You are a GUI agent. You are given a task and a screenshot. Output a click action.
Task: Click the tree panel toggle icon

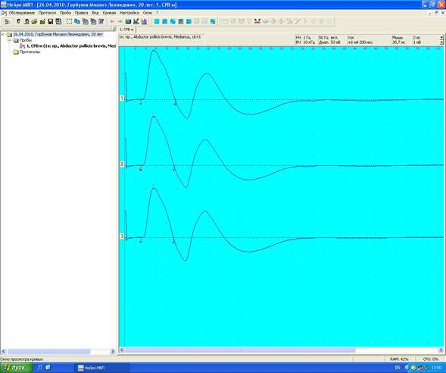tap(8, 22)
